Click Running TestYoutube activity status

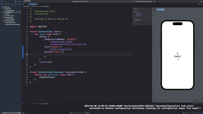[144, 2]
